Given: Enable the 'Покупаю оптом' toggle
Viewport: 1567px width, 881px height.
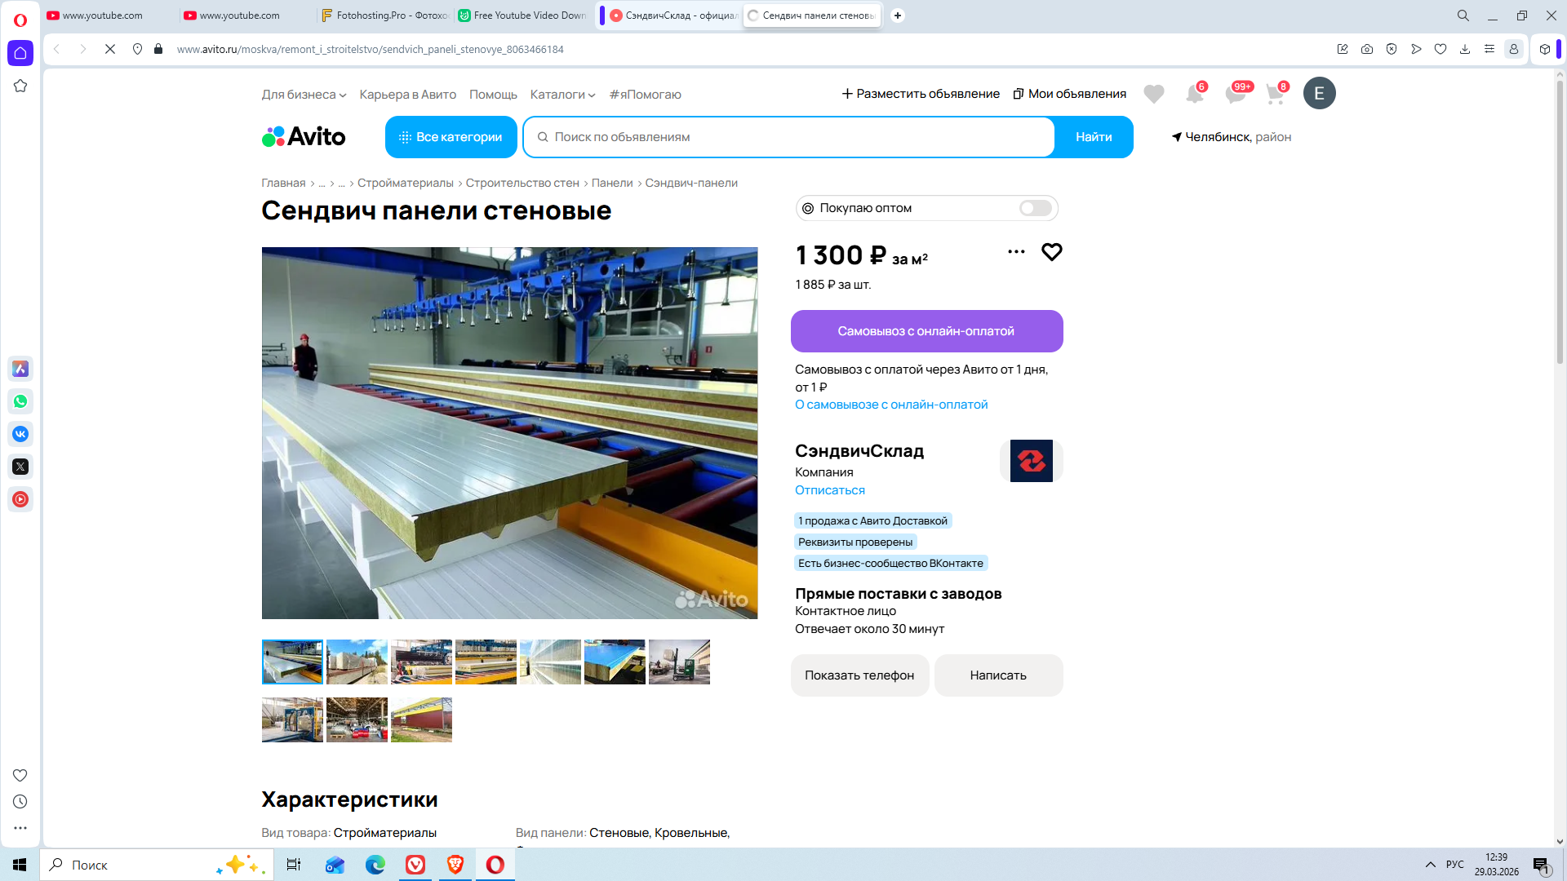Looking at the screenshot, I should click(x=1035, y=208).
